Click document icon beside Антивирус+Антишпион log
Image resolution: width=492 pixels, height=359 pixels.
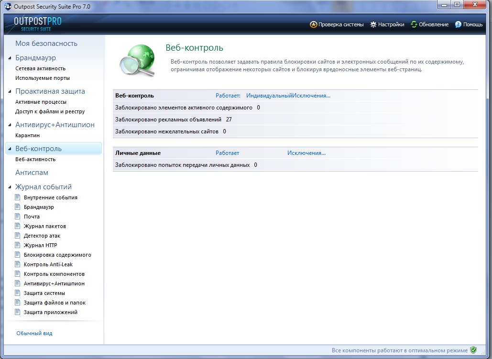coord(18,283)
